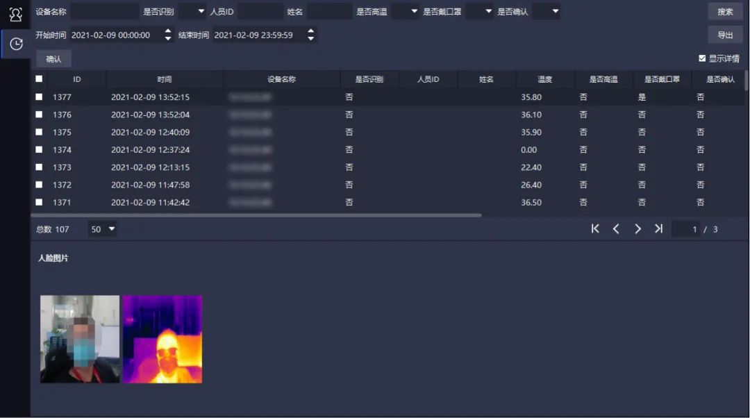750x418 pixels.
Task: Click the thermal infrared face image
Action: click(x=162, y=339)
